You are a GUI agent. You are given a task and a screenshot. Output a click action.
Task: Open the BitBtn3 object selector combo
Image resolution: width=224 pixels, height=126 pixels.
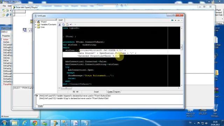click(x=6, y=32)
